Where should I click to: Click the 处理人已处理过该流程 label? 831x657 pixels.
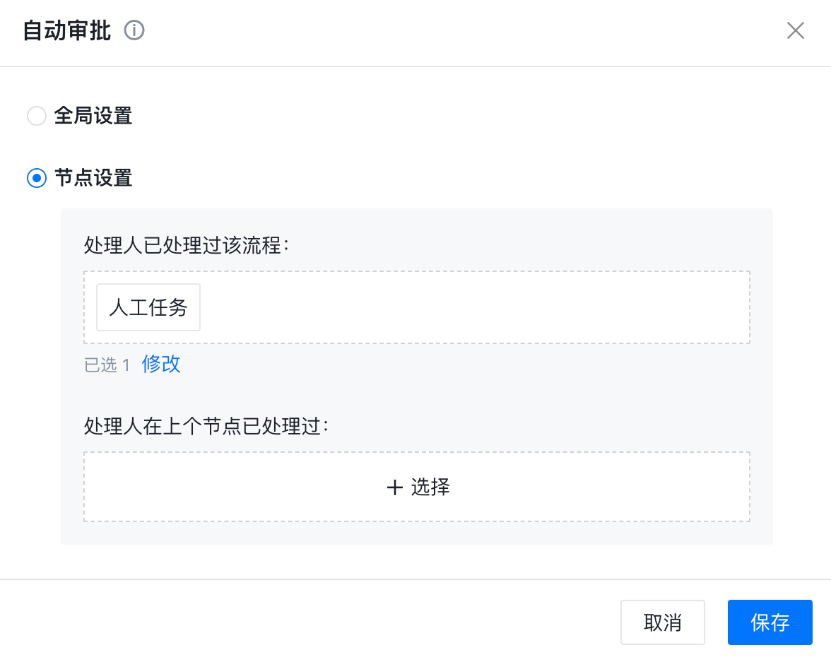pos(188,246)
